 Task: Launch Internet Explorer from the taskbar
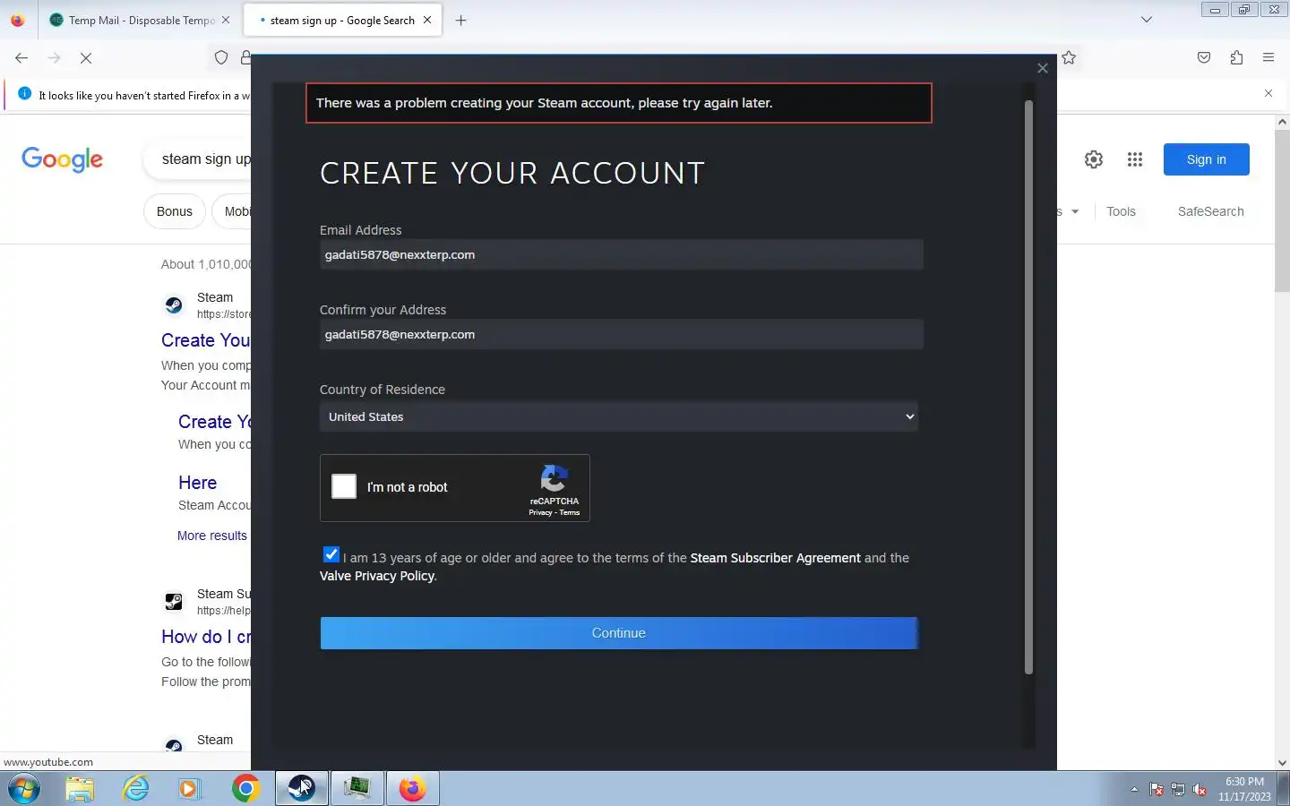pos(135,789)
